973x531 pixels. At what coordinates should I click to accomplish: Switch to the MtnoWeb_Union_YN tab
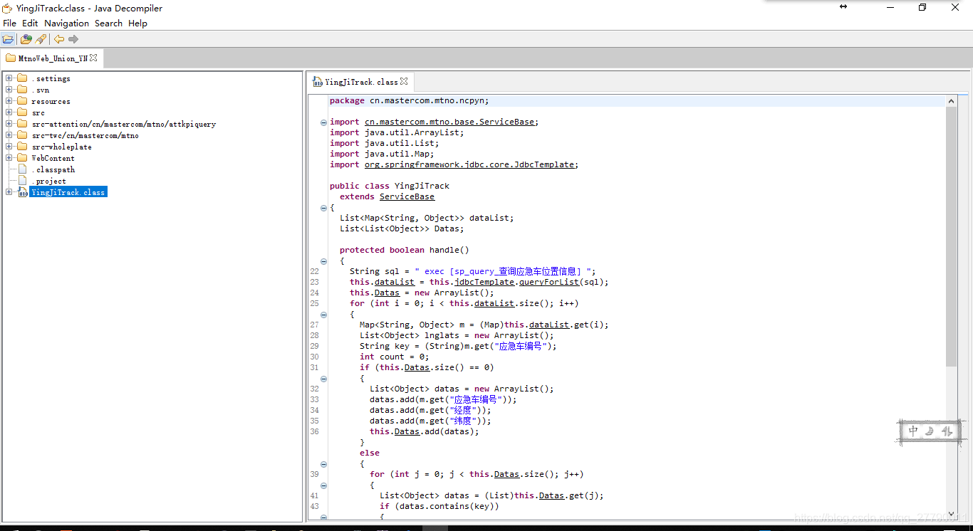pos(51,58)
